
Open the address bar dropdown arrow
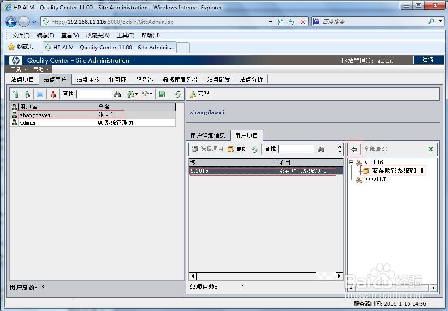[271, 22]
